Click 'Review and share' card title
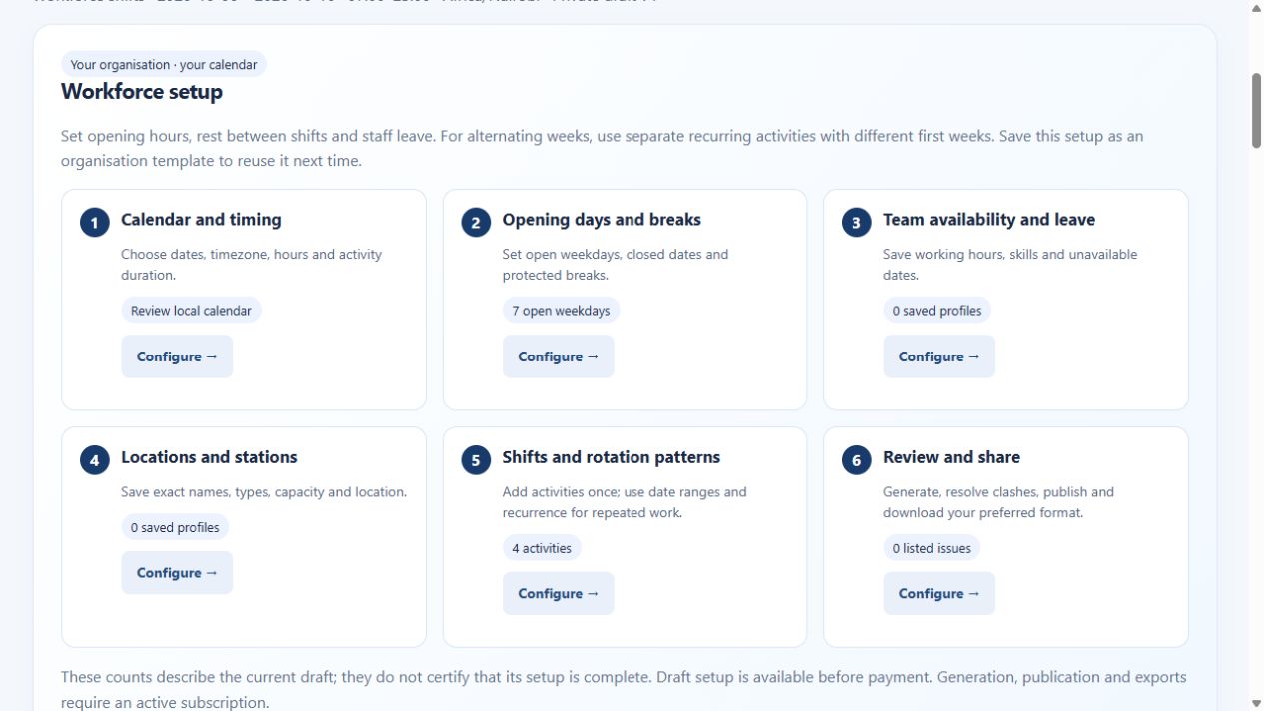Image resolution: width=1264 pixels, height=711 pixels. coord(951,457)
